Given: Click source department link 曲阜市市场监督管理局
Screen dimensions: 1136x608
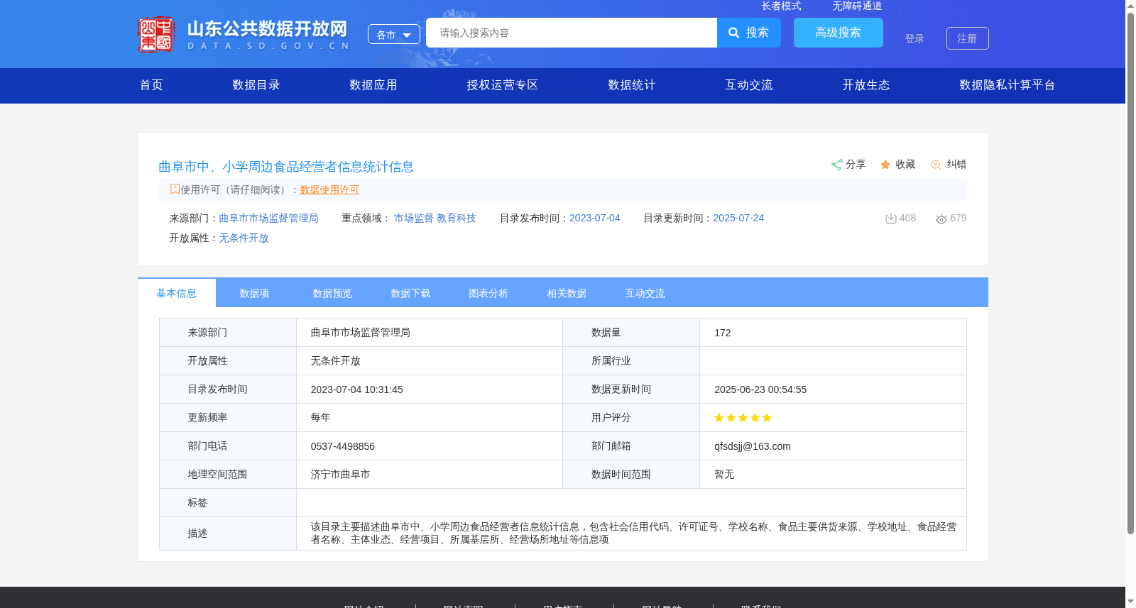Looking at the screenshot, I should click(269, 218).
